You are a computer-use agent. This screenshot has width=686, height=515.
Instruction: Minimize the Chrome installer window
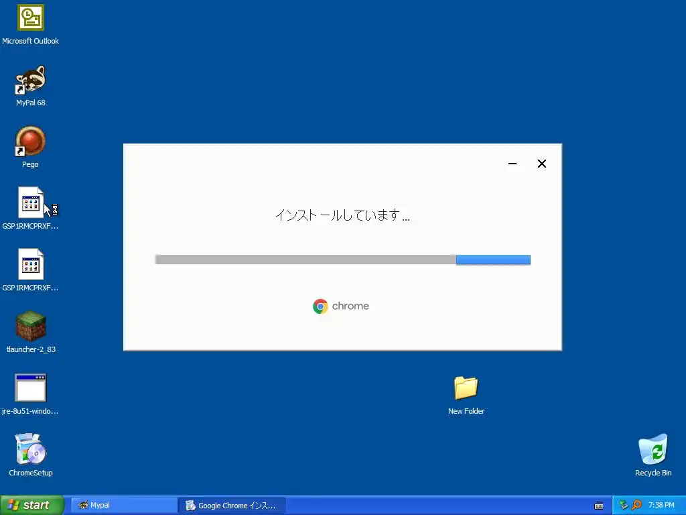(512, 164)
